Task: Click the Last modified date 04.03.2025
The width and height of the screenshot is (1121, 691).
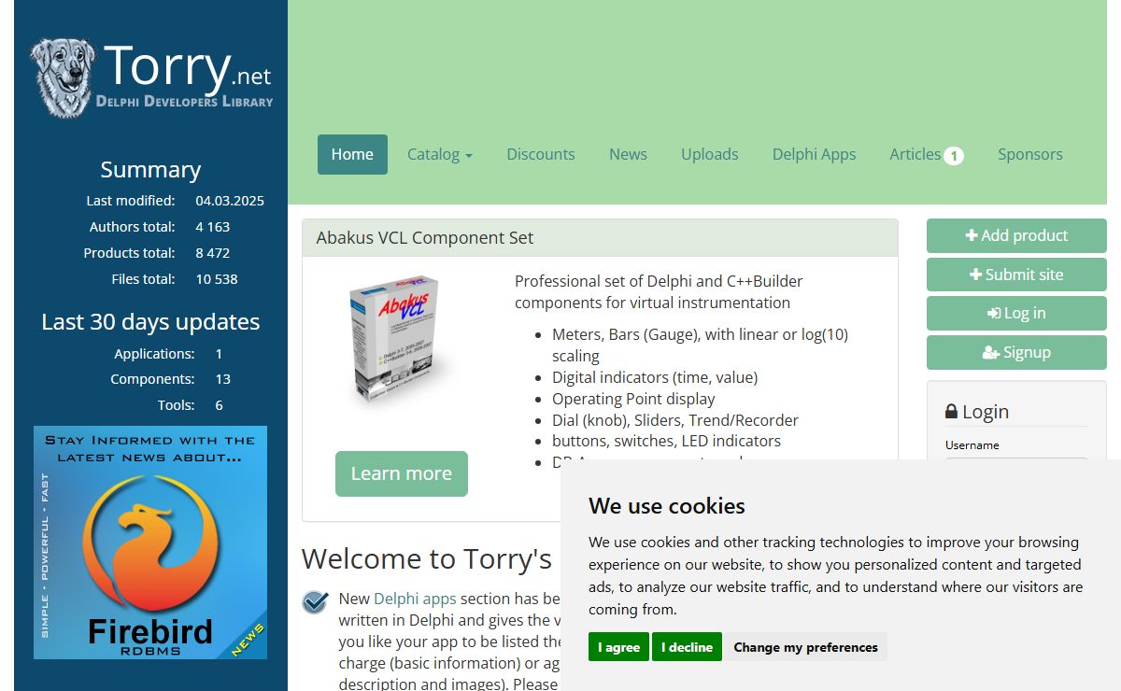Action: click(x=230, y=201)
